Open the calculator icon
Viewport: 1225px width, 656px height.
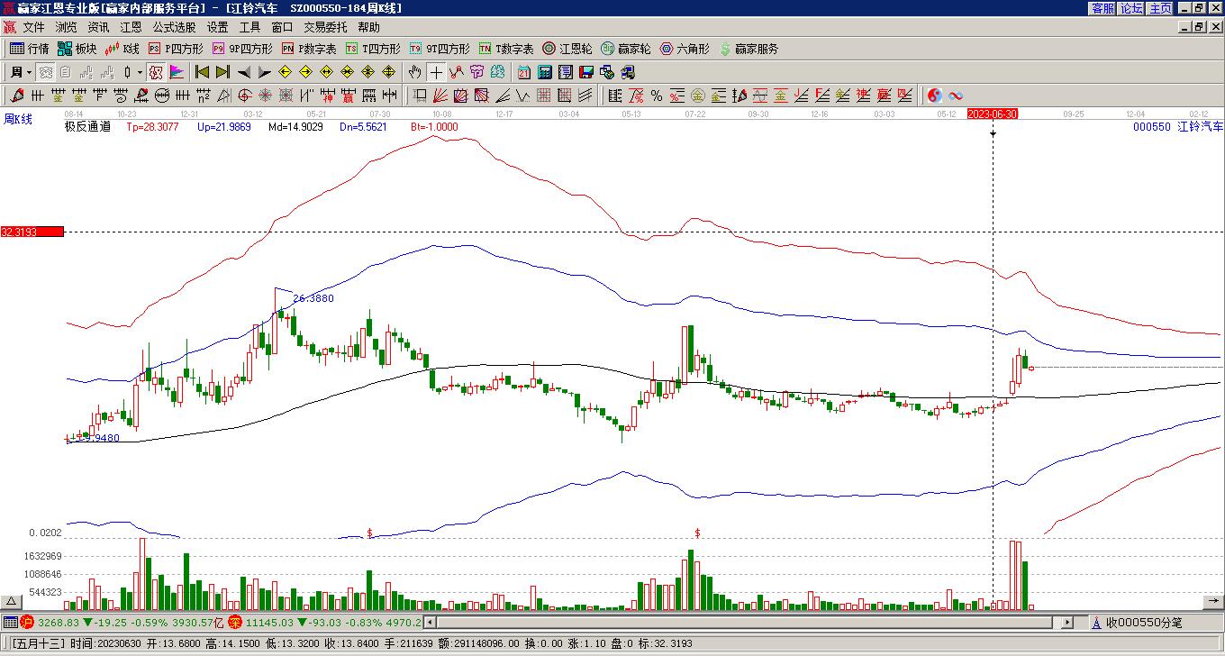click(x=545, y=72)
